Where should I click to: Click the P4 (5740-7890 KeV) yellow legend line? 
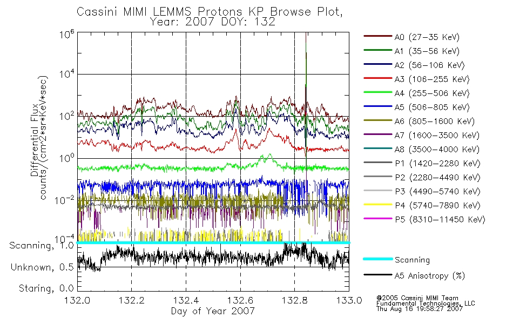tap(378, 205)
